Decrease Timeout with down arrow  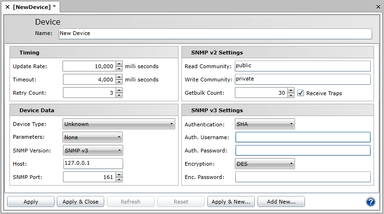click(x=119, y=82)
